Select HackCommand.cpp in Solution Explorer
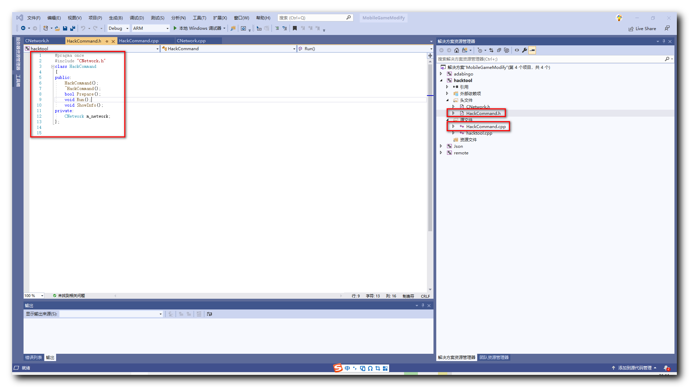This screenshot has height=387, width=689. tap(486, 127)
